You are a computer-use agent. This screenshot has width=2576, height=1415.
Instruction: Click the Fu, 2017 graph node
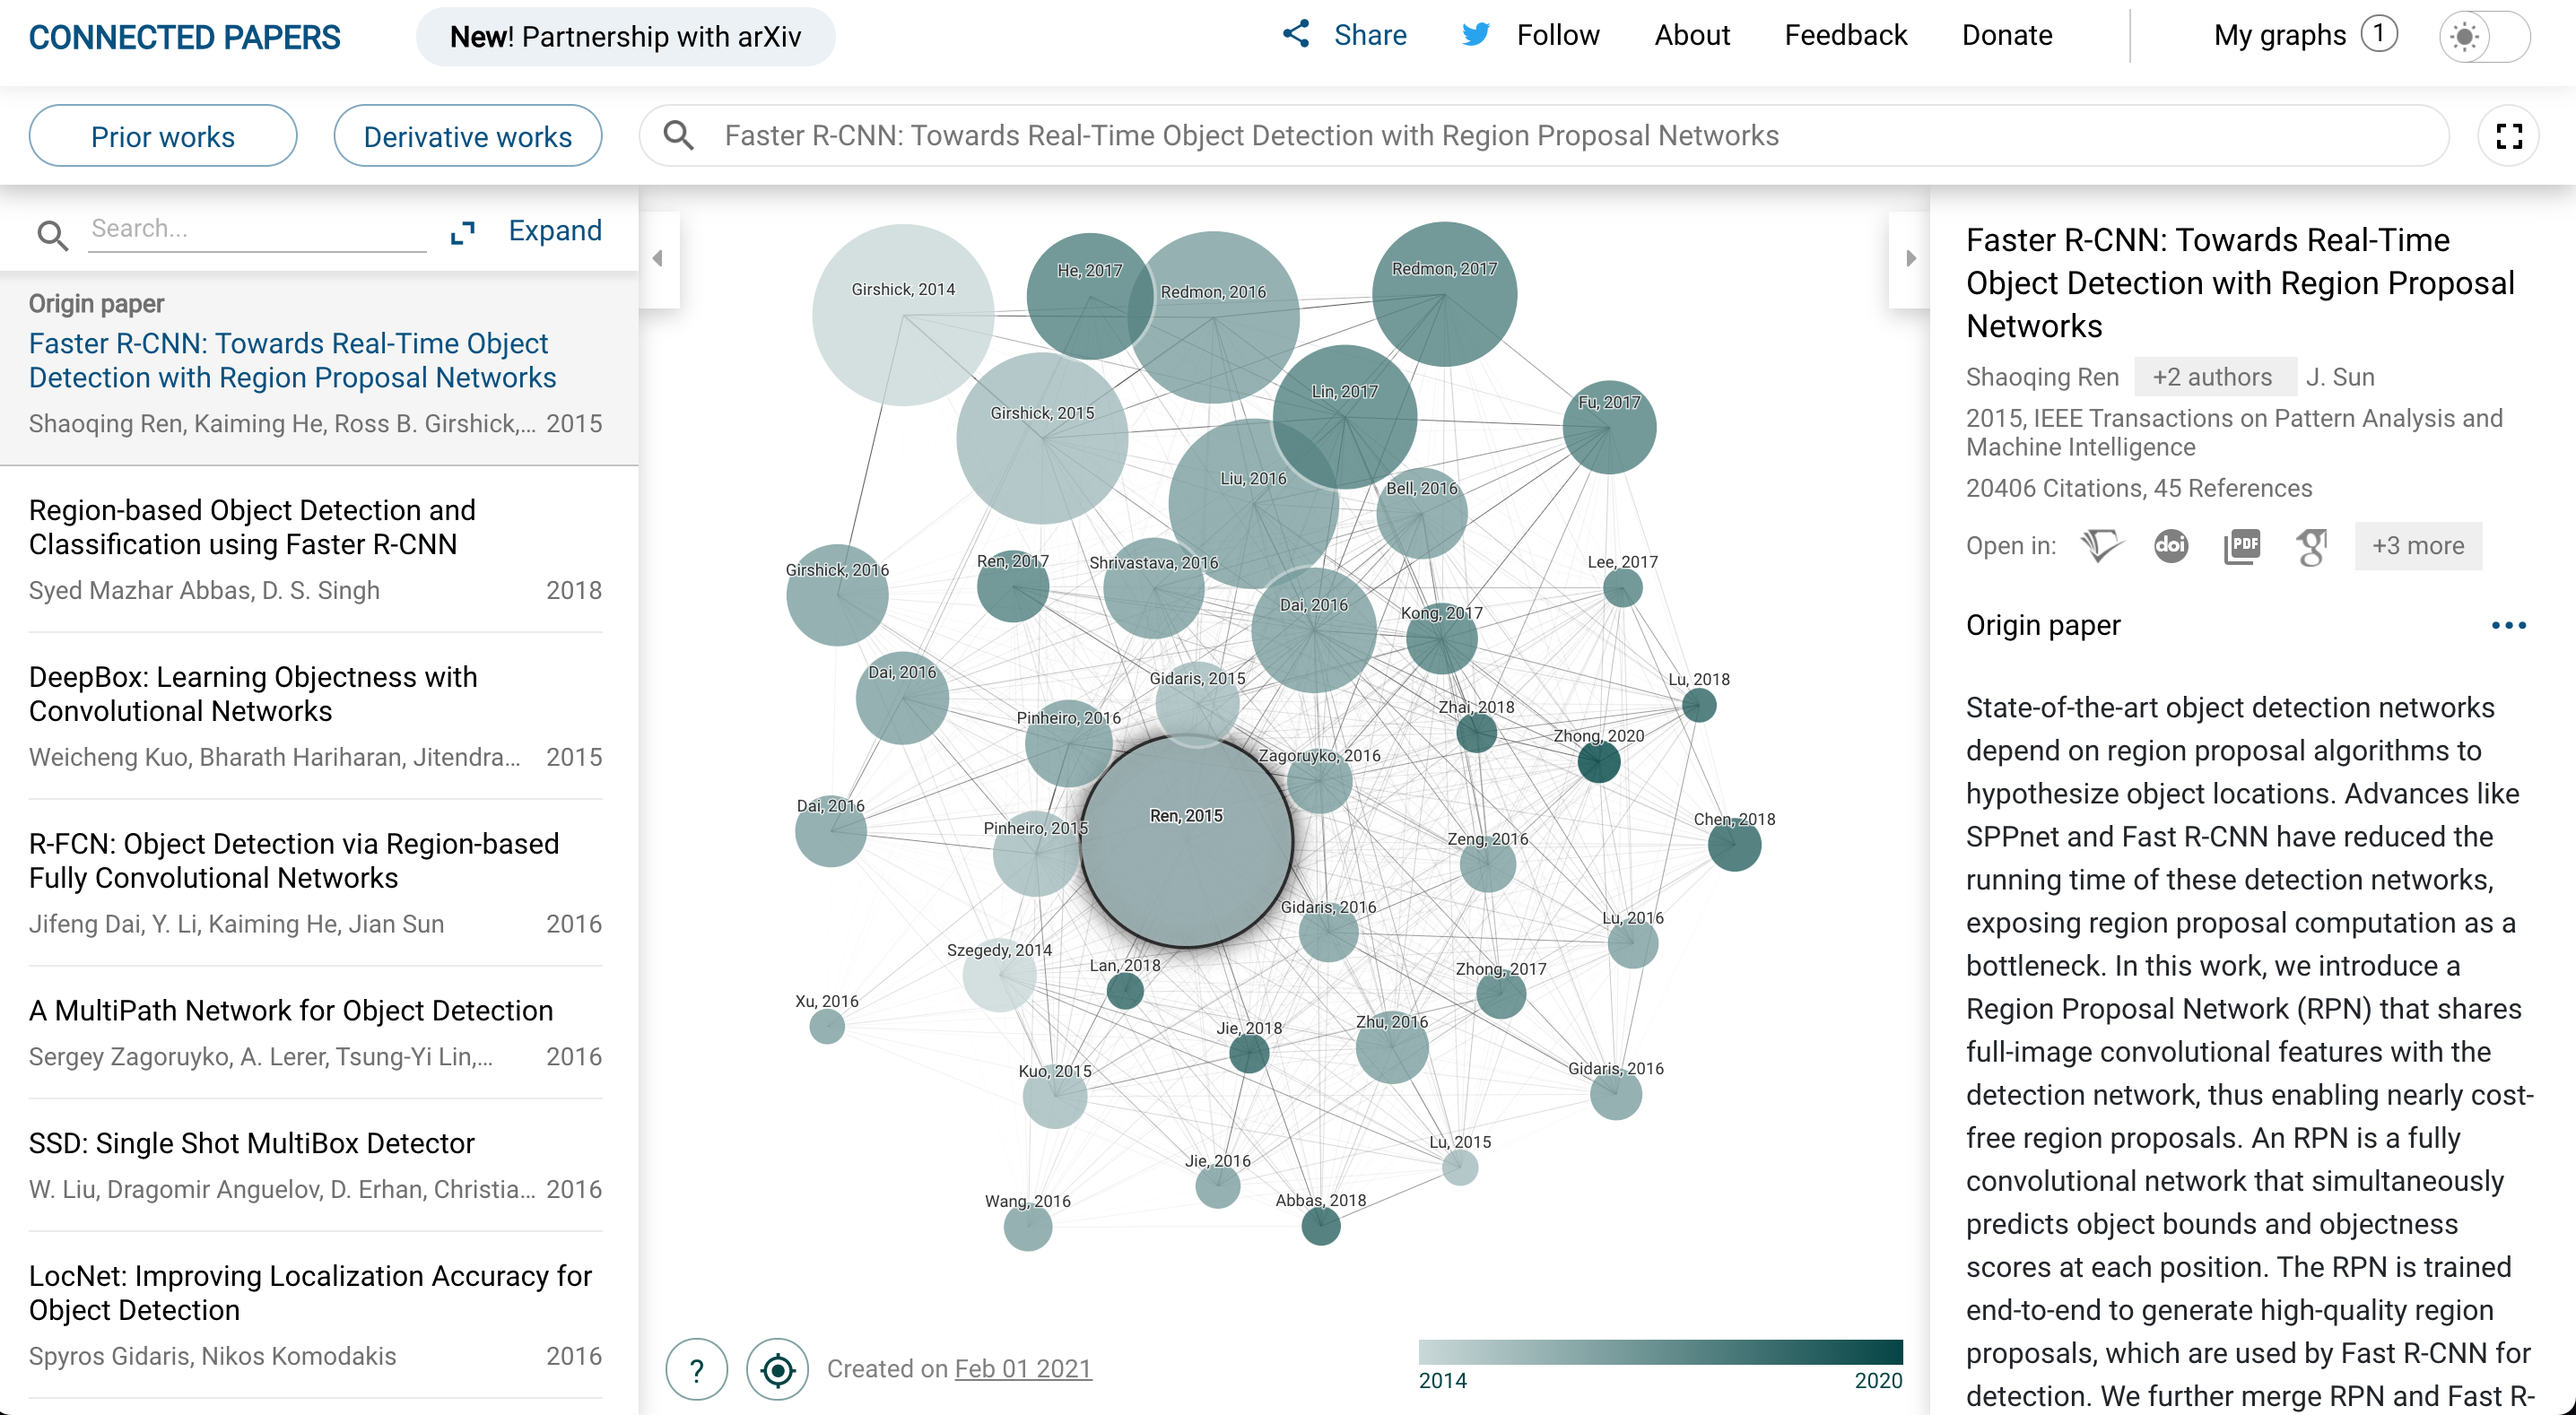pyautogui.click(x=1609, y=427)
